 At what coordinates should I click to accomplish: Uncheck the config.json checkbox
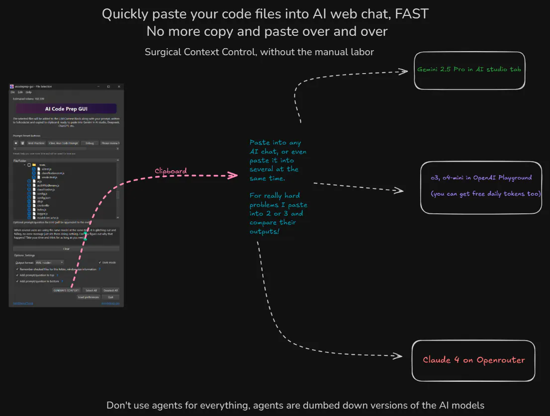(29, 198)
